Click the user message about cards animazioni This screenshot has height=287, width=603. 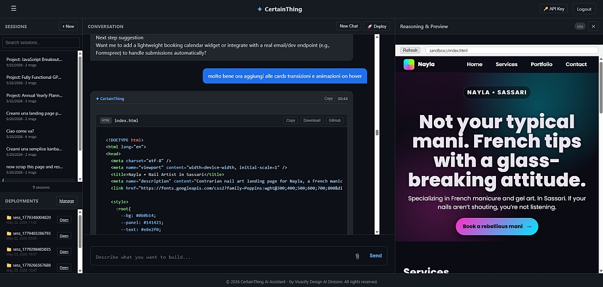point(285,76)
